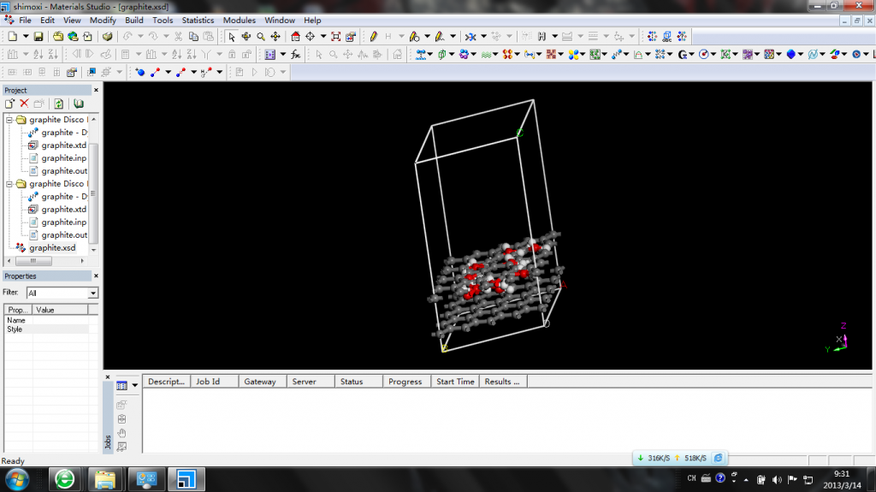876x492 pixels.
Task: Click the Adjust Hydrogen icon
Action: click(x=542, y=36)
